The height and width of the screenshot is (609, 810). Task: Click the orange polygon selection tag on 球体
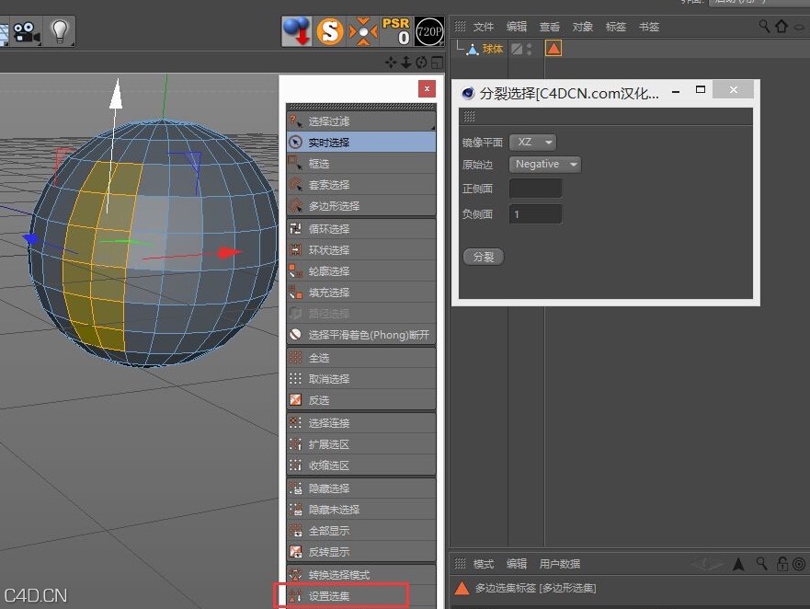(553, 48)
